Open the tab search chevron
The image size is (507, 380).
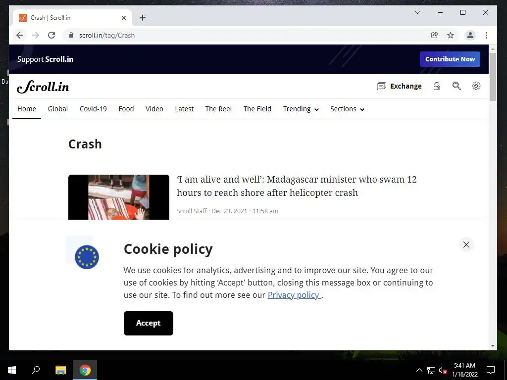pos(417,12)
